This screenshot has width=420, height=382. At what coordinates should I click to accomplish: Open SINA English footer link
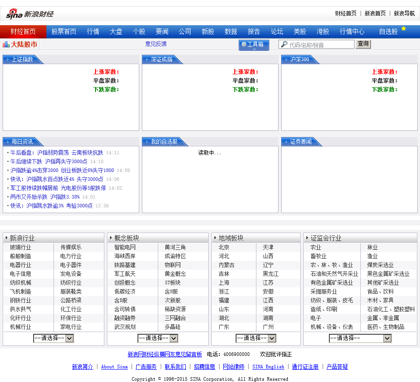(x=268, y=367)
